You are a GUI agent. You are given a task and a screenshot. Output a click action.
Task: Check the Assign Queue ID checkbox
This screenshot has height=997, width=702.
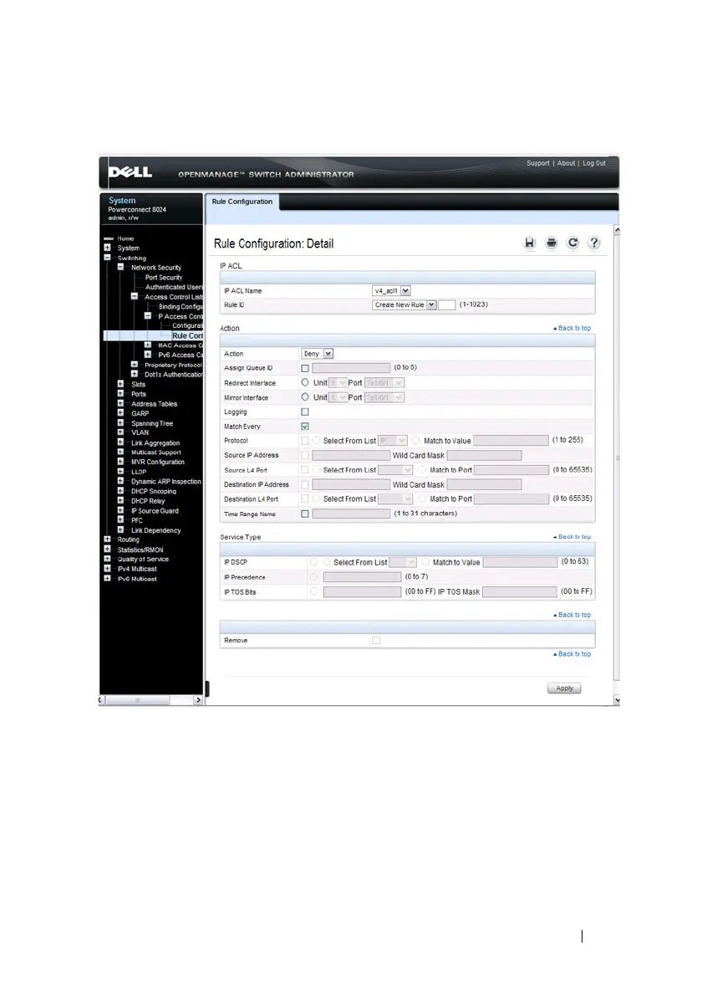coord(305,368)
